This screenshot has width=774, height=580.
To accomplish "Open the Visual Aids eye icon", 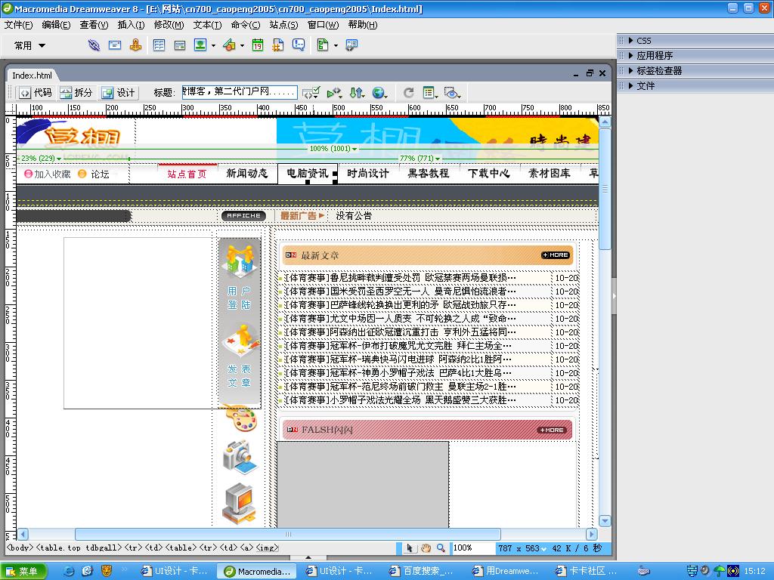I will 452,92.
